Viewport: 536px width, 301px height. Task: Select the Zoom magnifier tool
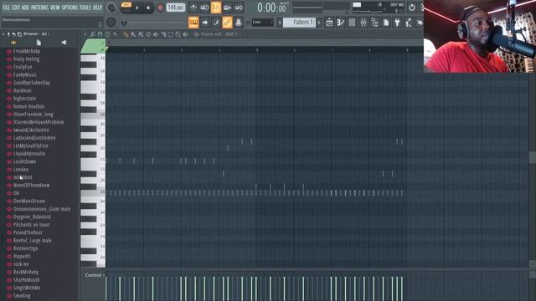tap(178, 34)
